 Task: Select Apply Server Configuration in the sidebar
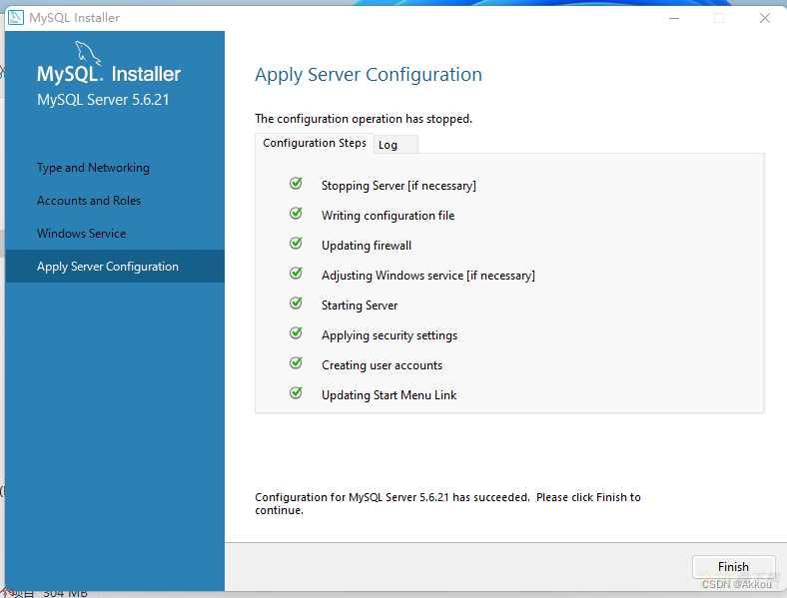115,267
